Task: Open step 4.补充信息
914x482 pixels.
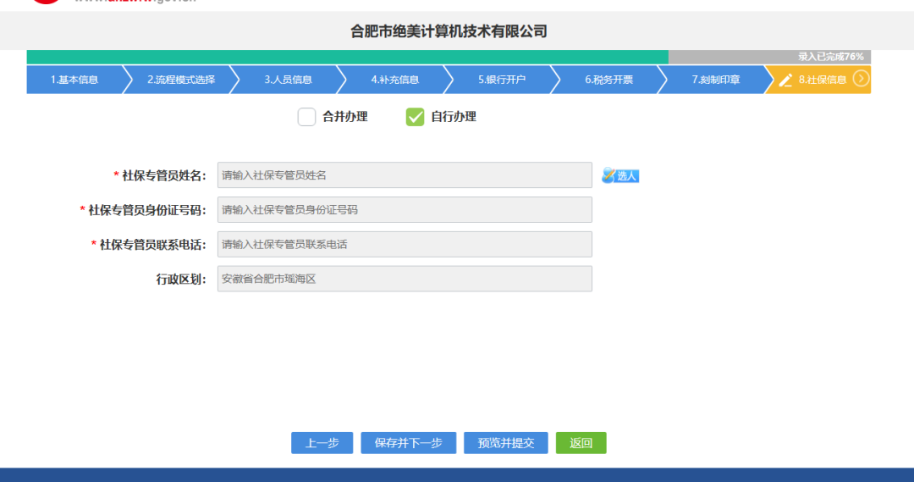Action: [394, 80]
